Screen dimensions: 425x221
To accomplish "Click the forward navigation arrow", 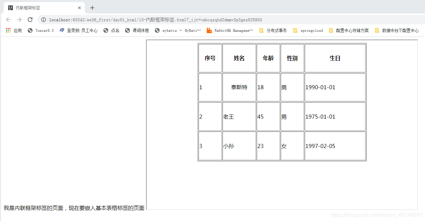I will tap(19, 20).
